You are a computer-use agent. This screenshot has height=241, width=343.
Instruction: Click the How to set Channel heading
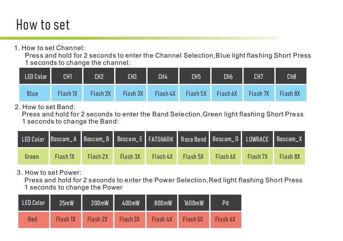50,48
